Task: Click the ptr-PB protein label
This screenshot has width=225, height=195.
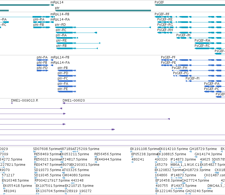Action: (x=63, y=68)
